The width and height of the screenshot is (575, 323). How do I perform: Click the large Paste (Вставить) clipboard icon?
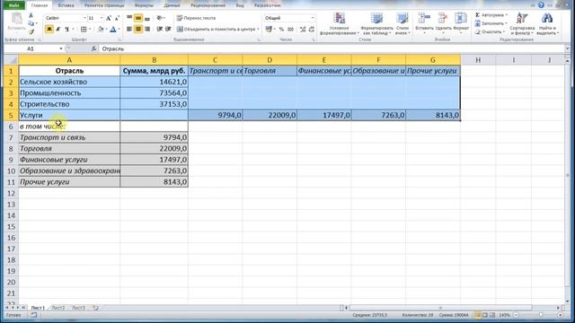coord(16,19)
